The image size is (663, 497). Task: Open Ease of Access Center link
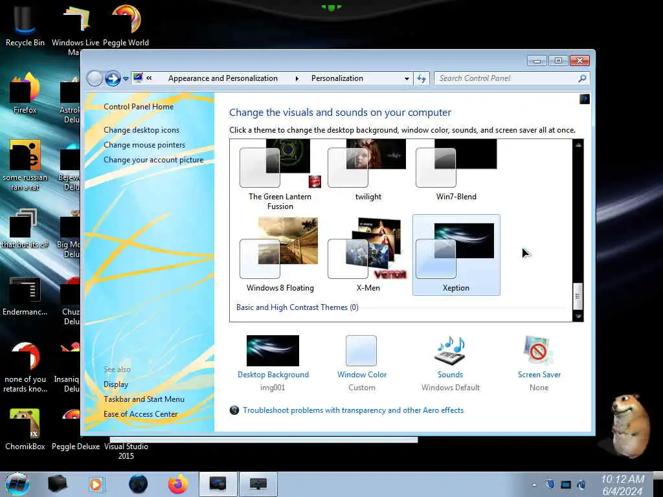pos(140,414)
